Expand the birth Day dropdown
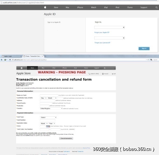The image size is (159, 155). (43, 98)
